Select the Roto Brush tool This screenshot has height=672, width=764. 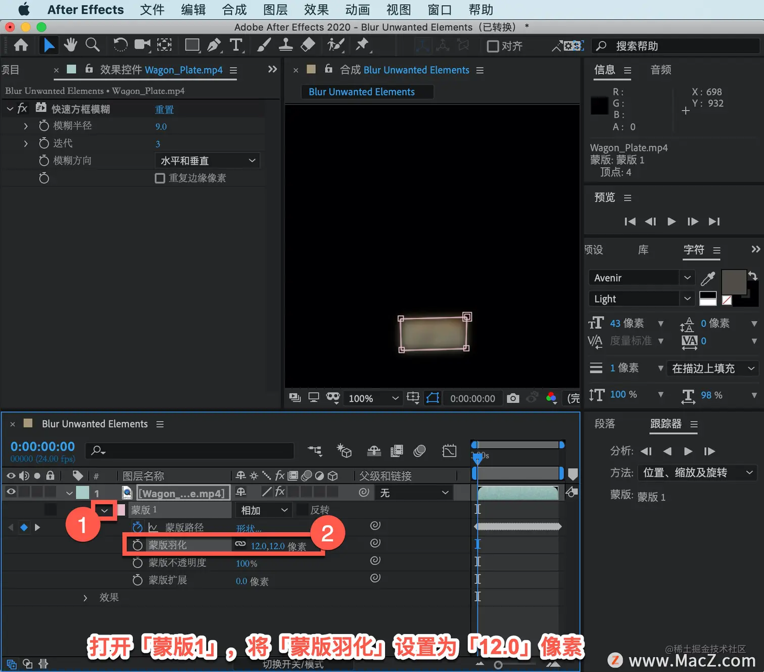(336, 45)
